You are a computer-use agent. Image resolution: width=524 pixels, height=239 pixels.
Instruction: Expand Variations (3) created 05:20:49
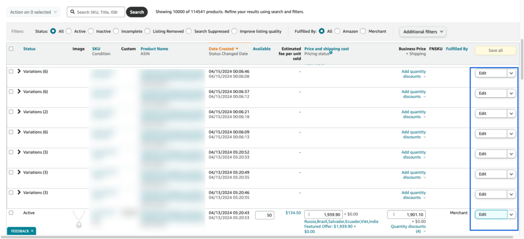pos(19,172)
